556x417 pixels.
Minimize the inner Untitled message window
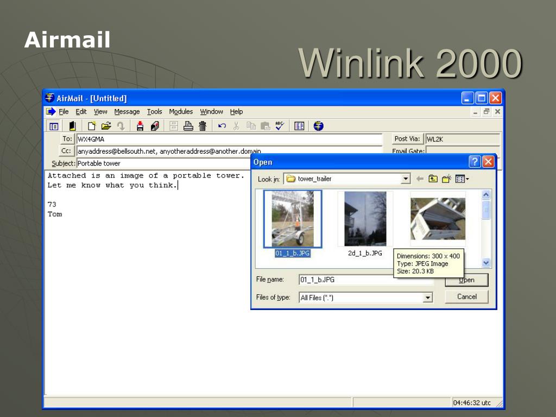[x=475, y=112]
